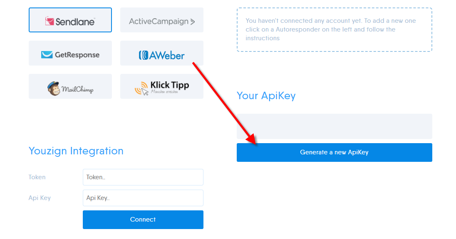Pick the AWeber autoresponder tile
456x239 pixels.
[162, 53]
